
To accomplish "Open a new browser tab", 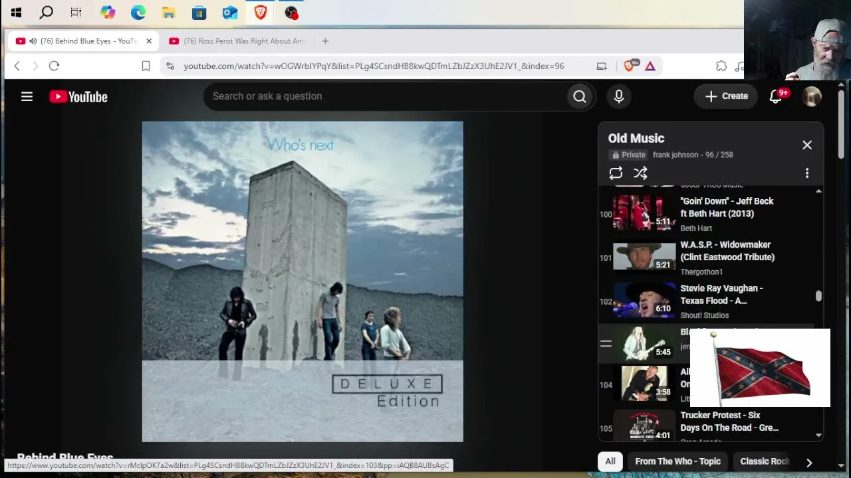I will 325,41.
